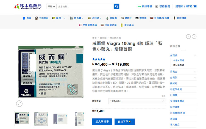The image size is (206, 129).
Task: Click the 全部商品 mascot icon
Action: 36,18
